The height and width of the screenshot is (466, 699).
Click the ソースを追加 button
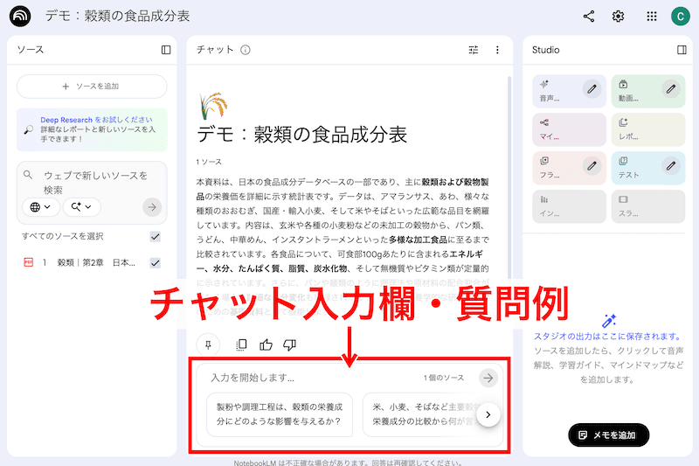(92, 87)
